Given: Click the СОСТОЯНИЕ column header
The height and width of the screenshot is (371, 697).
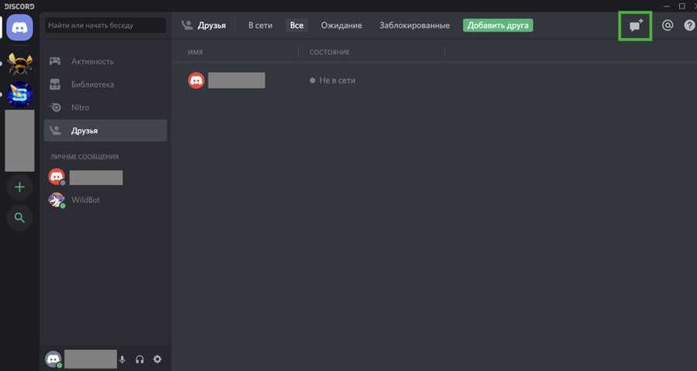Looking at the screenshot, I should pos(329,53).
